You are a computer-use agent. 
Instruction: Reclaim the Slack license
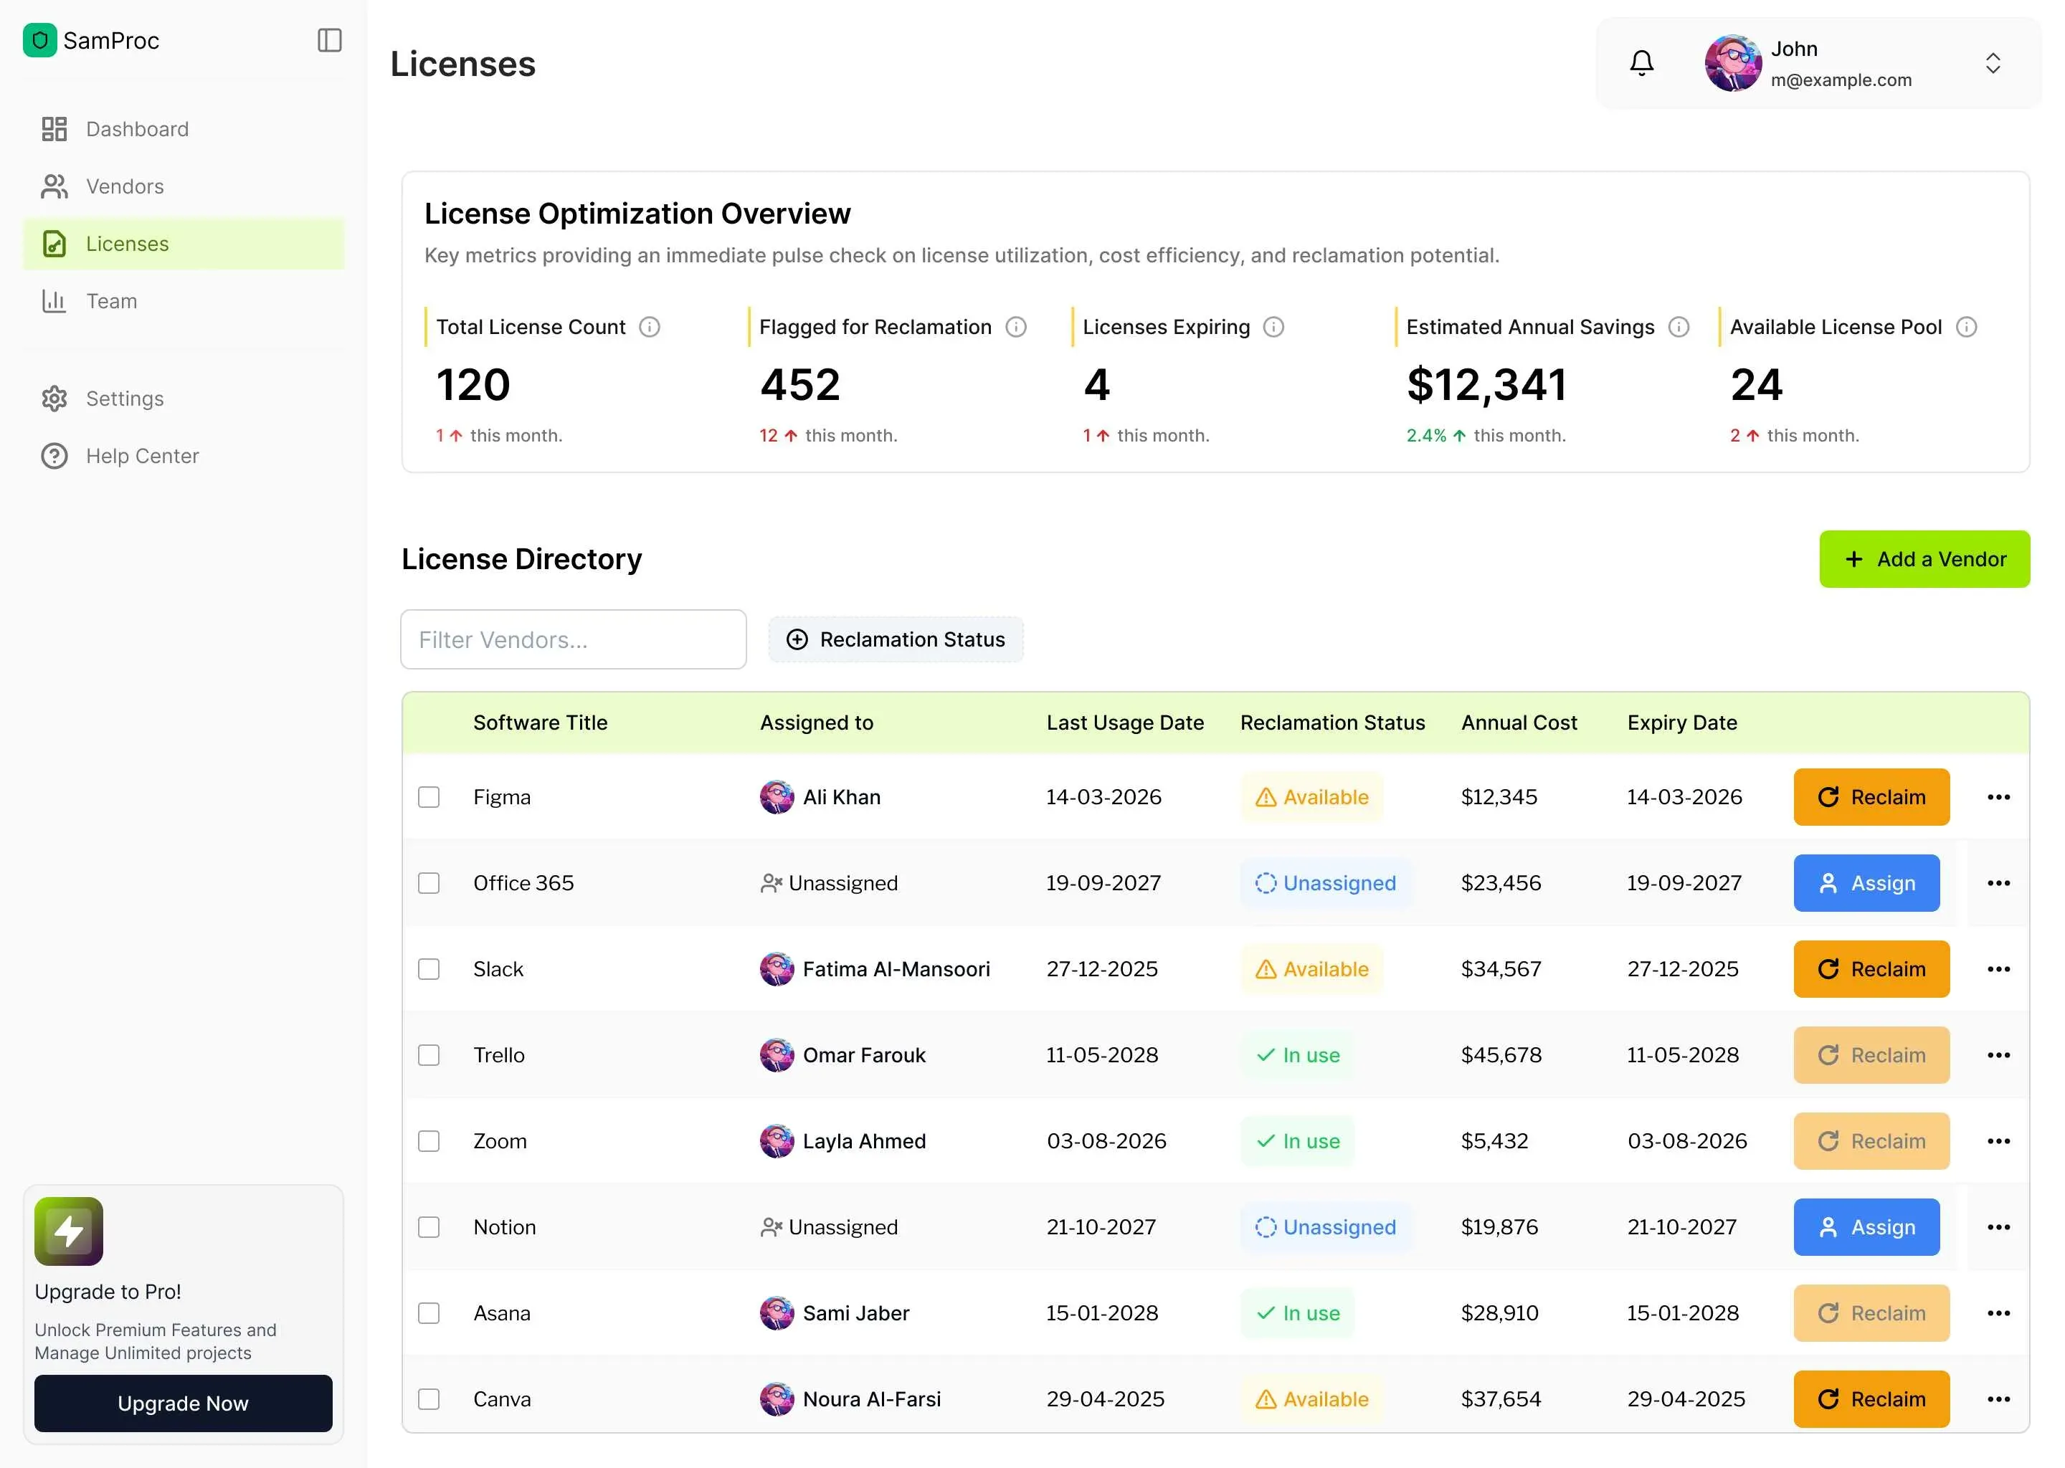[x=1871, y=969]
